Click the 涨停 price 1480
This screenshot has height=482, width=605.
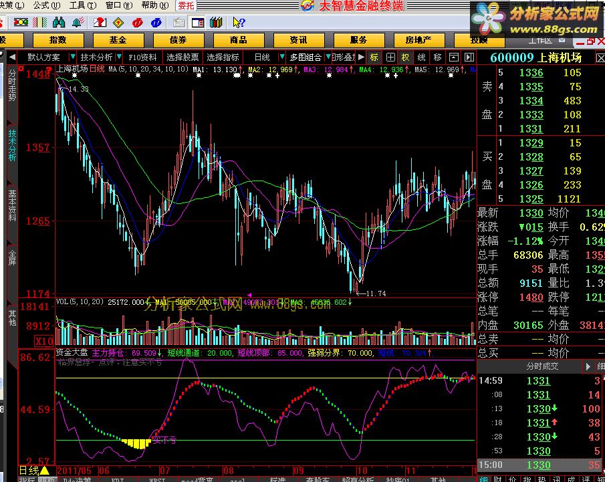(531, 297)
